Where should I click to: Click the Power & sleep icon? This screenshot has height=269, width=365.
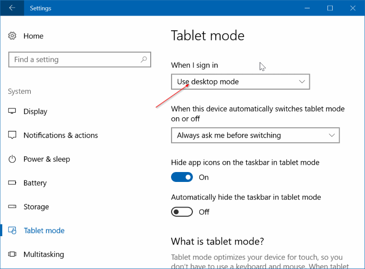click(12, 159)
